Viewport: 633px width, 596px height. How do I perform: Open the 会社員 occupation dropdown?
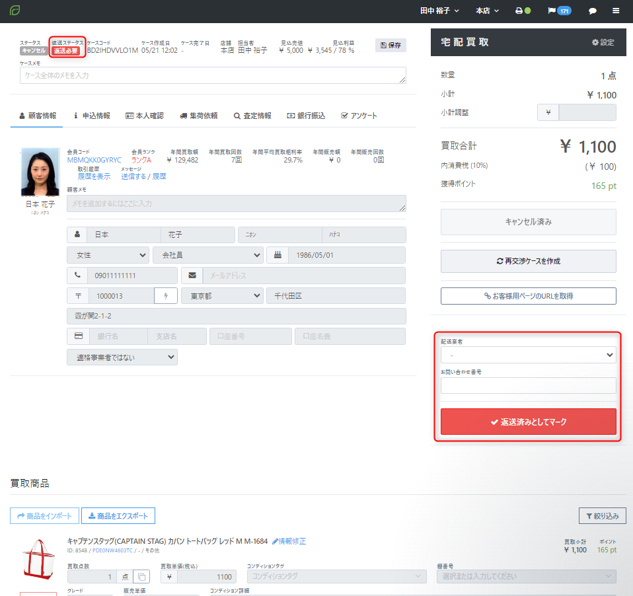[x=208, y=255]
